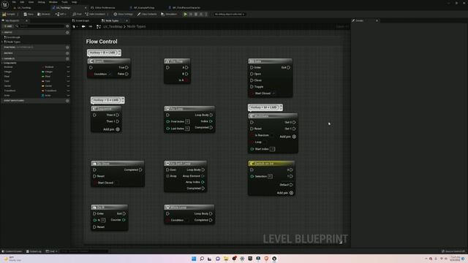Screen dimensions: 468x263
Task: Click the Find toolbar button
Action: (x=77, y=14)
